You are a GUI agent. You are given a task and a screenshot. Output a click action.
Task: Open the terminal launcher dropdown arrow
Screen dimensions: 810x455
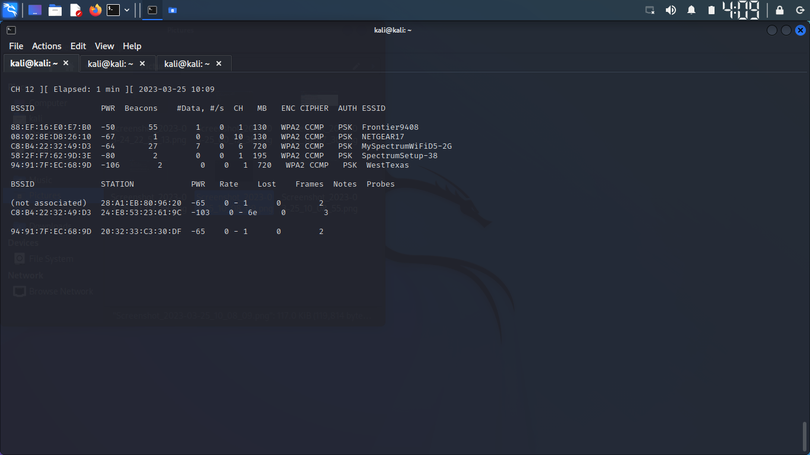126,9
